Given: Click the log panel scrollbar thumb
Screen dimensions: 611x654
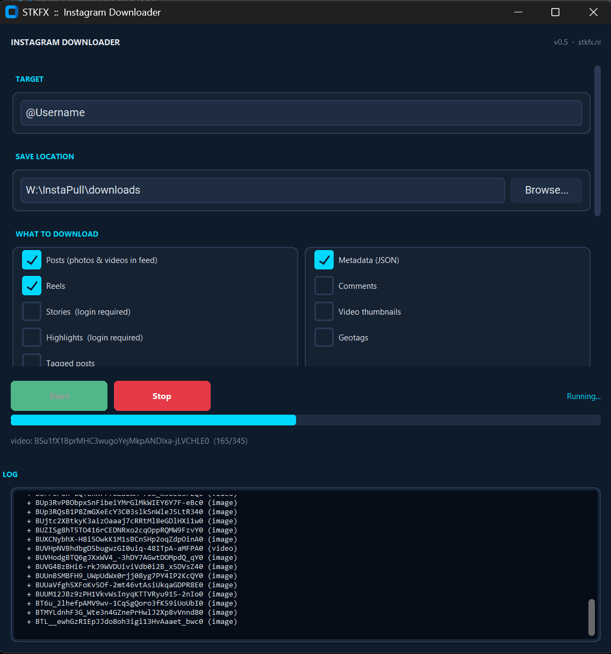Looking at the screenshot, I should point(592,617).
